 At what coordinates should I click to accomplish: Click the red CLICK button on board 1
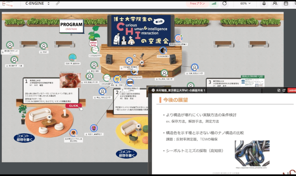[74, 106]
